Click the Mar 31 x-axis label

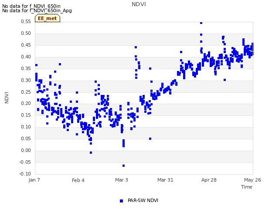point(165,180)
